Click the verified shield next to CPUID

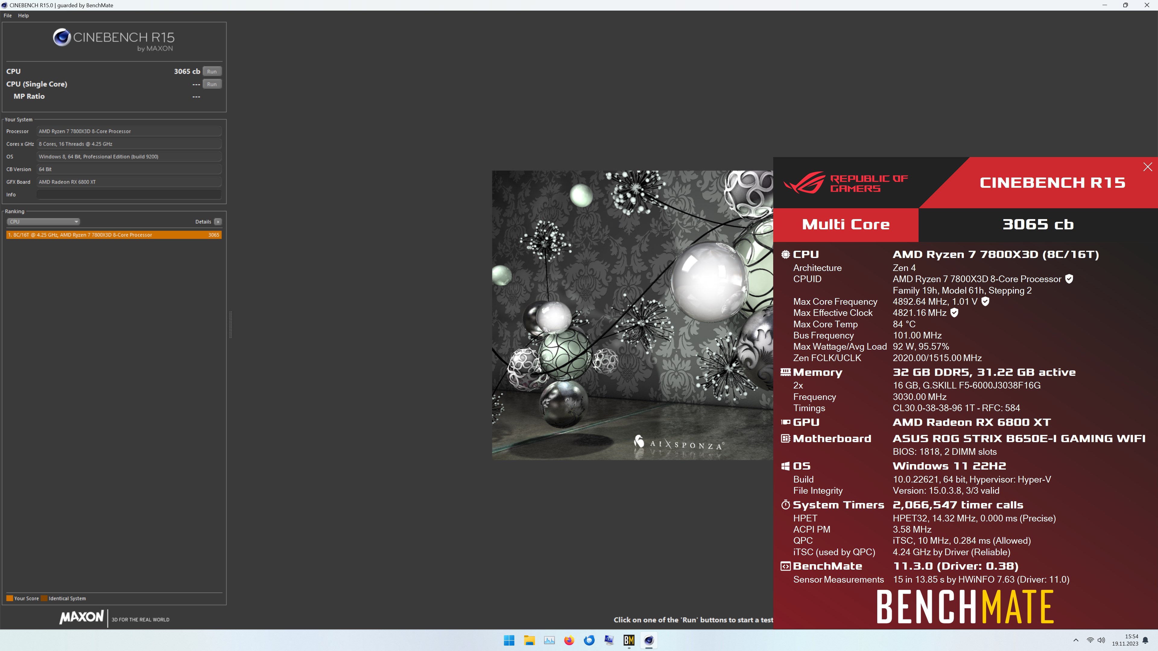pyautogui.click(x=1069, y=279)
